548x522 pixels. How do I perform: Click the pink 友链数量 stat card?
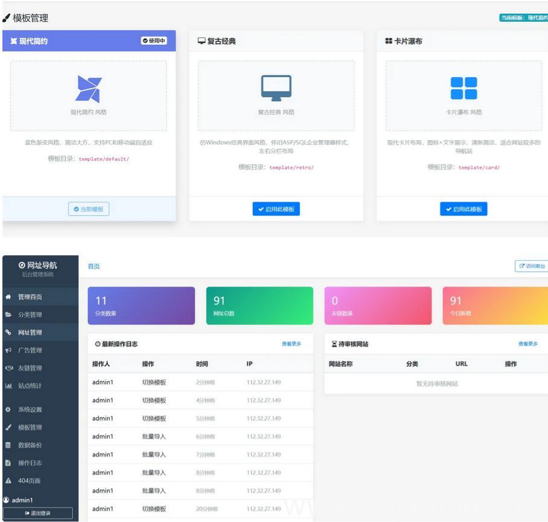click(378, 306)
